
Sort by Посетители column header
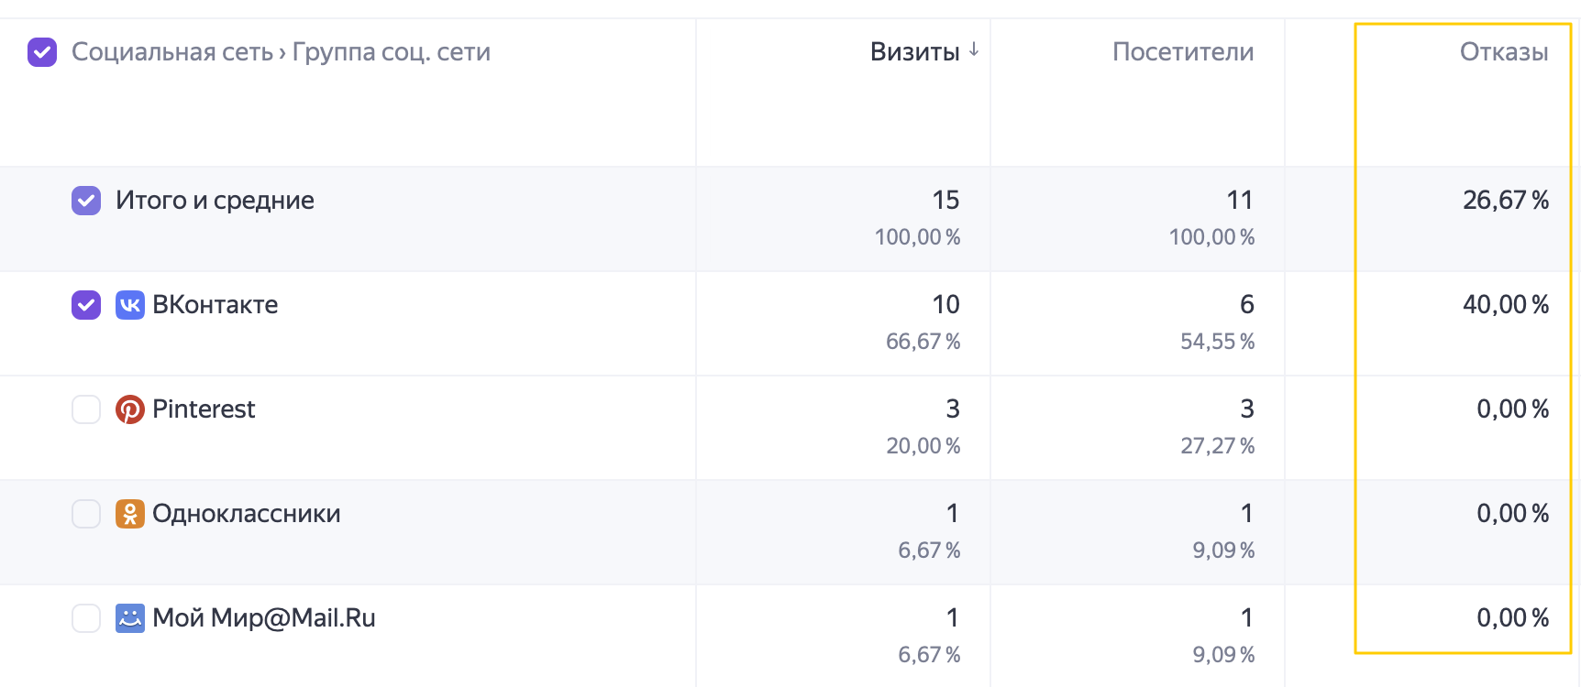1183,52
